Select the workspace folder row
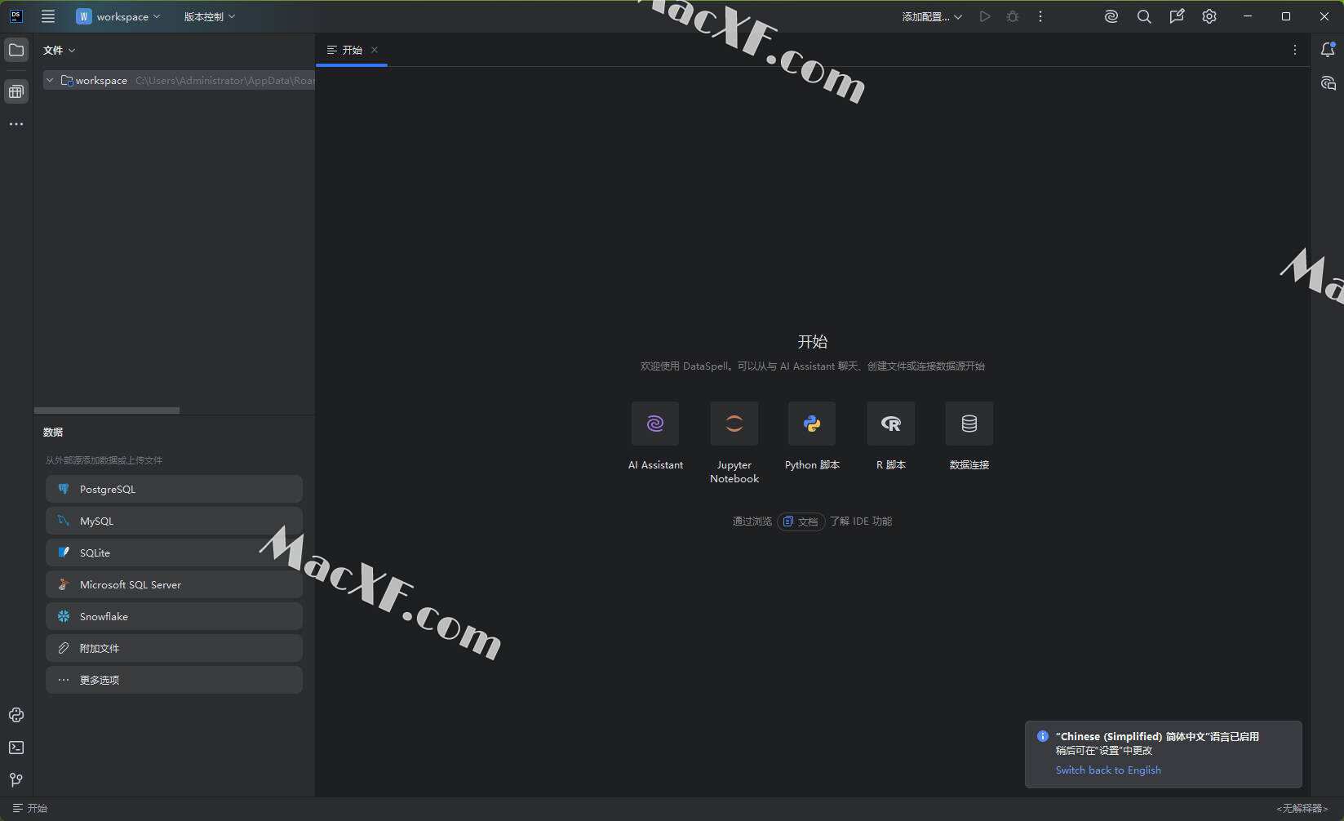Screen dimensions: 1344x821 point(179,80)
